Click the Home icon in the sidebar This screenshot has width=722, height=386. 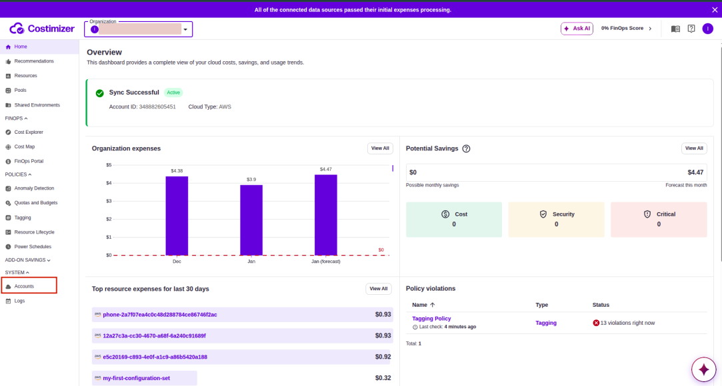[8, 47]
